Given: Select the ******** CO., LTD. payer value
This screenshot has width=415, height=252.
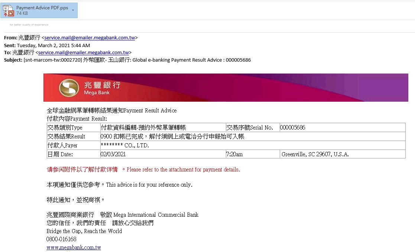Looking at the screenshot, I should tap(125, 145).
